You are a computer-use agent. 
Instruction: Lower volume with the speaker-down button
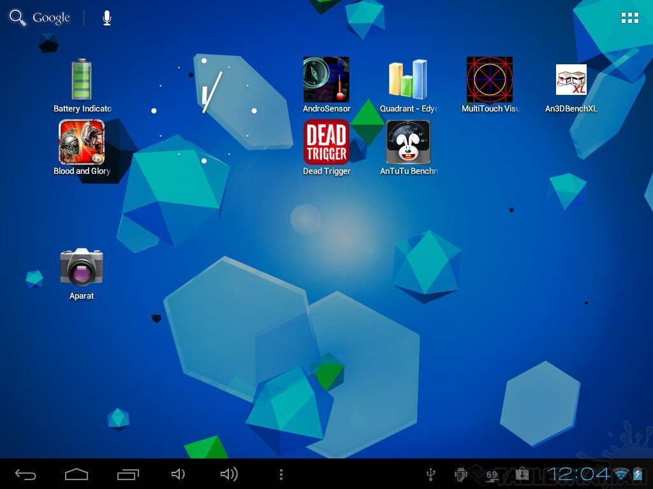coord(178,474)
